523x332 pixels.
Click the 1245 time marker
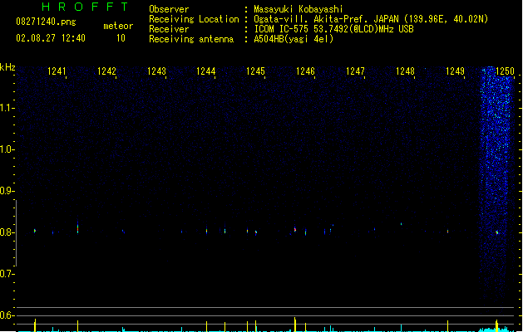coord(255,71)
